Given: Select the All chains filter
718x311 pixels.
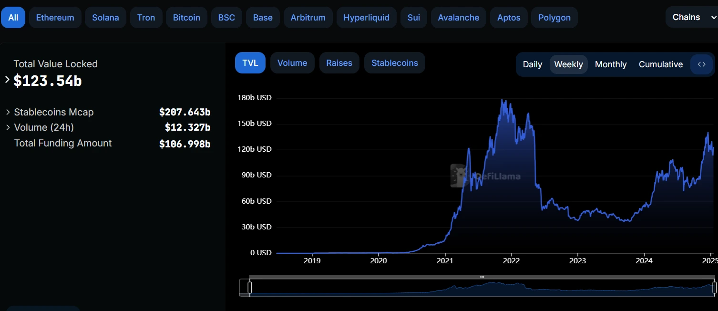Looking at the screenshot, I should pyautogui.click(x=13, y=18).
